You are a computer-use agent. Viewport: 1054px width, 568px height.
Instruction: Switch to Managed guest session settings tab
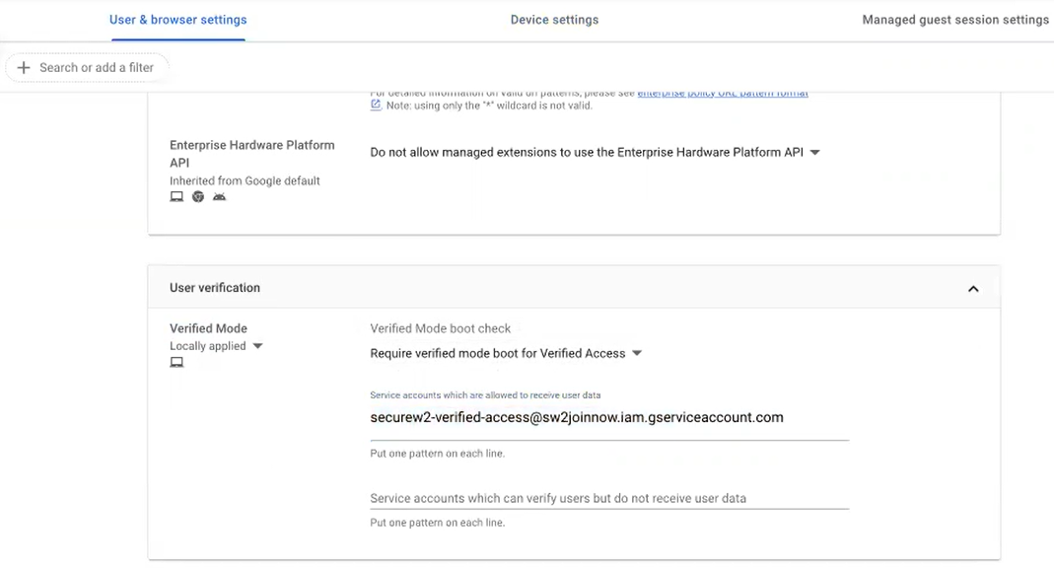point(954,20)
